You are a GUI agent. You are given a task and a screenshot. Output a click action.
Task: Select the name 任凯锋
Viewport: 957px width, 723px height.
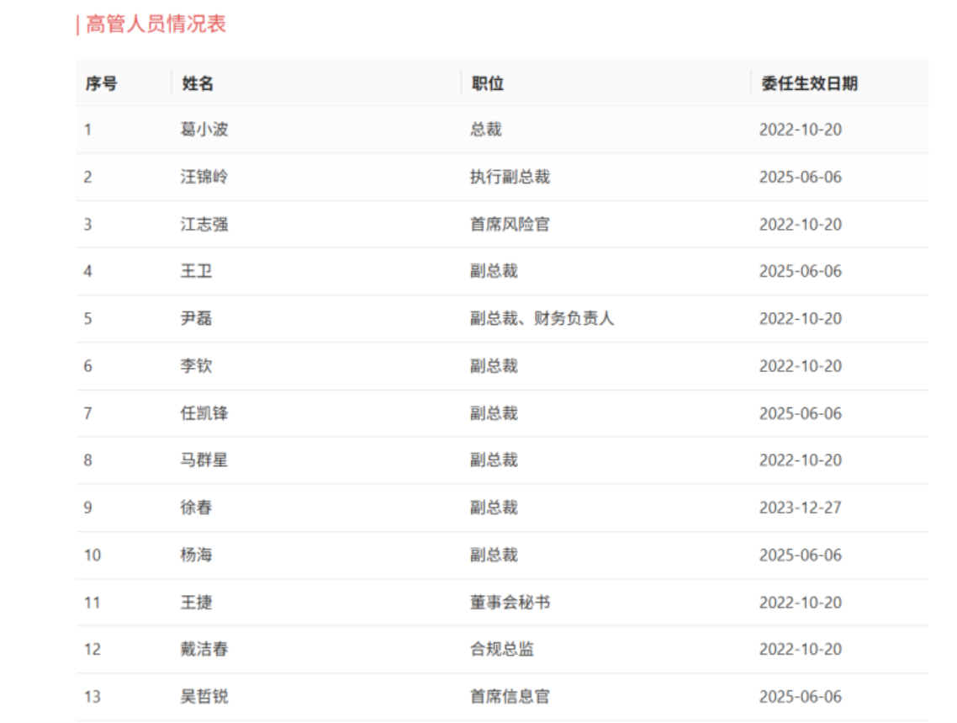(x=204, y=413)
